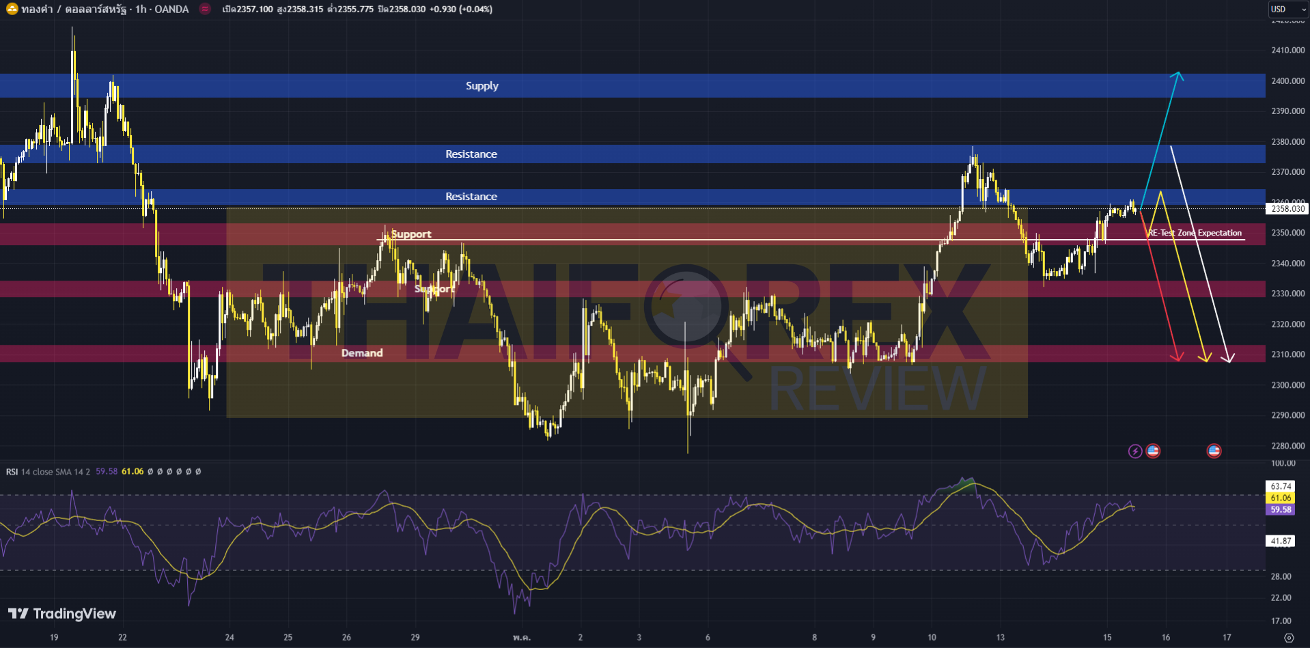Click the high value 2358.315 in header
The width and height of the screenshot is (1310, 648).
[x=305, y=10]
